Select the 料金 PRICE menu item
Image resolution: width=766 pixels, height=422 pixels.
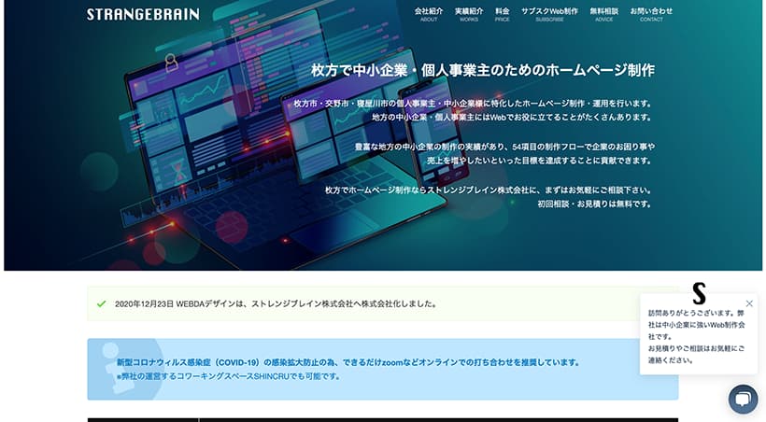click(503, 14)
